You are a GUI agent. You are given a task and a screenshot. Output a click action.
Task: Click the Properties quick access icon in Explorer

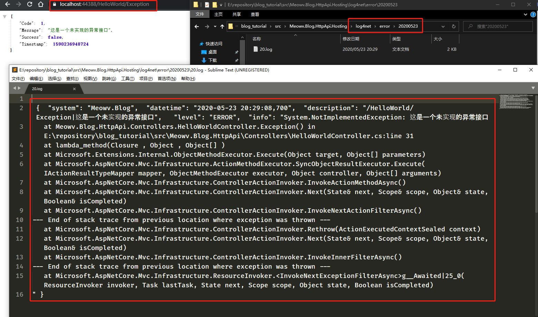(207, 5)
